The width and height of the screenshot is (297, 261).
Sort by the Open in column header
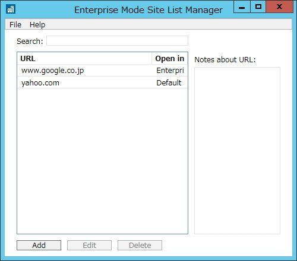point(169,59)
